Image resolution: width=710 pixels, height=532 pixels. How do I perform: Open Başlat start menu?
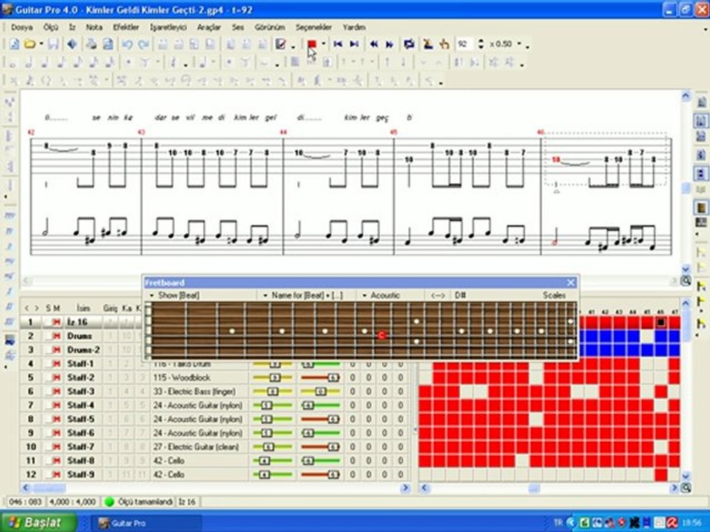pos(39,522)
